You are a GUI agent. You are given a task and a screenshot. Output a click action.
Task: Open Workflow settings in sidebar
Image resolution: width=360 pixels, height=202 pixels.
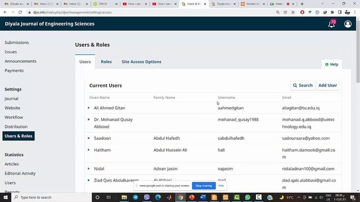13,117
